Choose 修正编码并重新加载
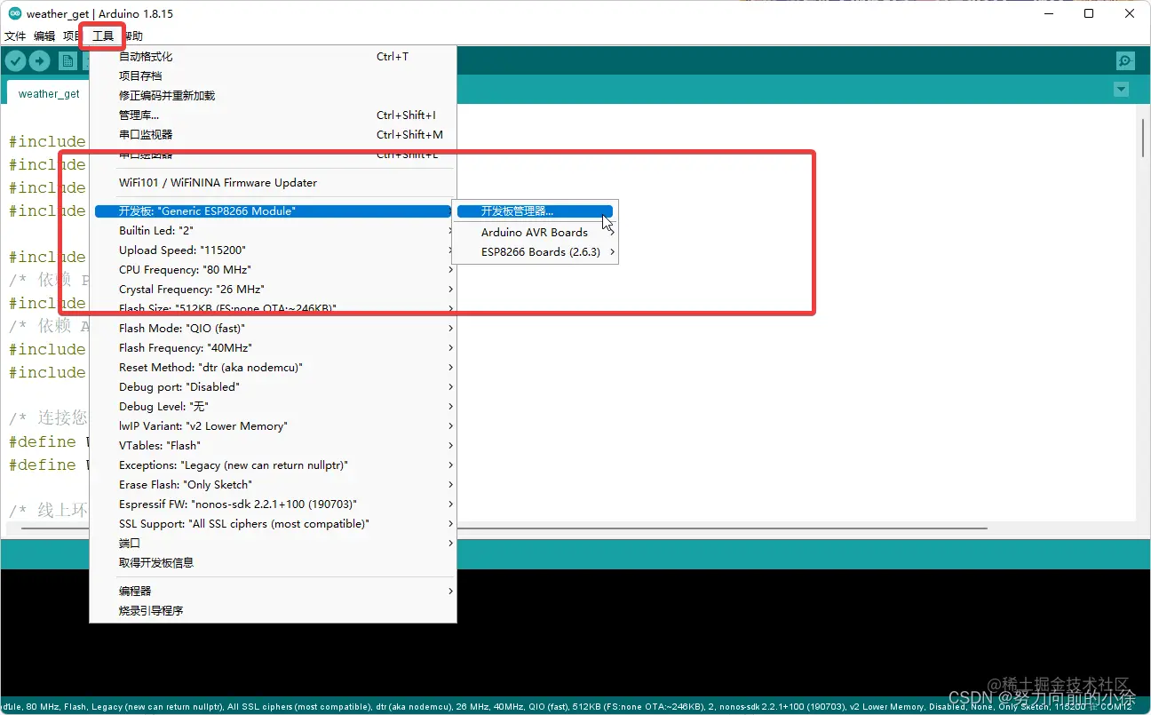 [x=273, y=95]
